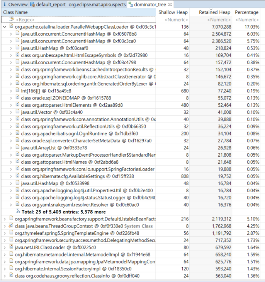The width and height of the screenshot is (265, 282).
Task: Expand HashMap @ 0xf03caaf0 node
Action: click(x=11, y=48)
